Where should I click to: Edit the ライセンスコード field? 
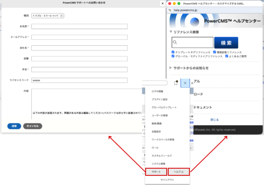(x=79, y=80)
